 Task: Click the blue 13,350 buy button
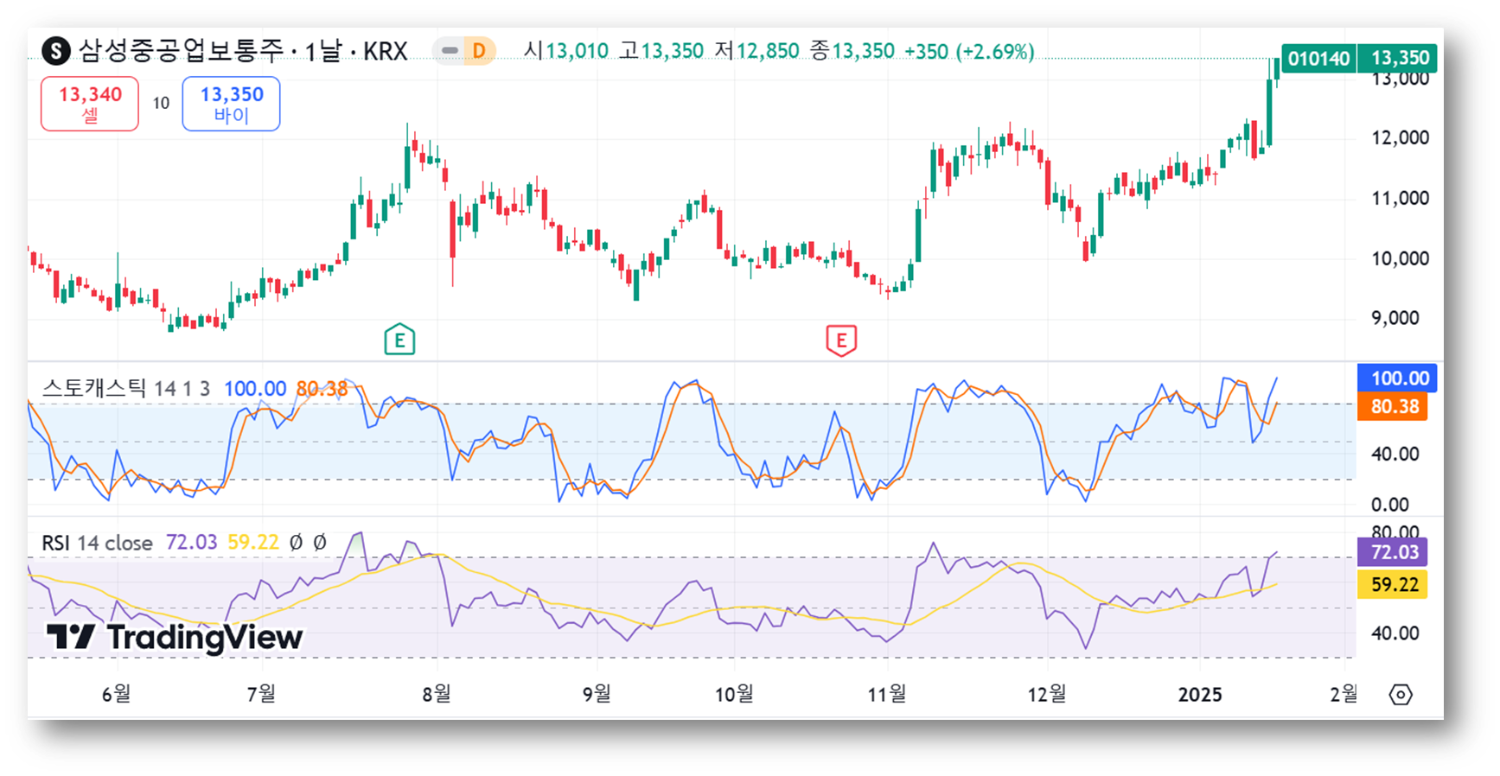tap(231, 104)
